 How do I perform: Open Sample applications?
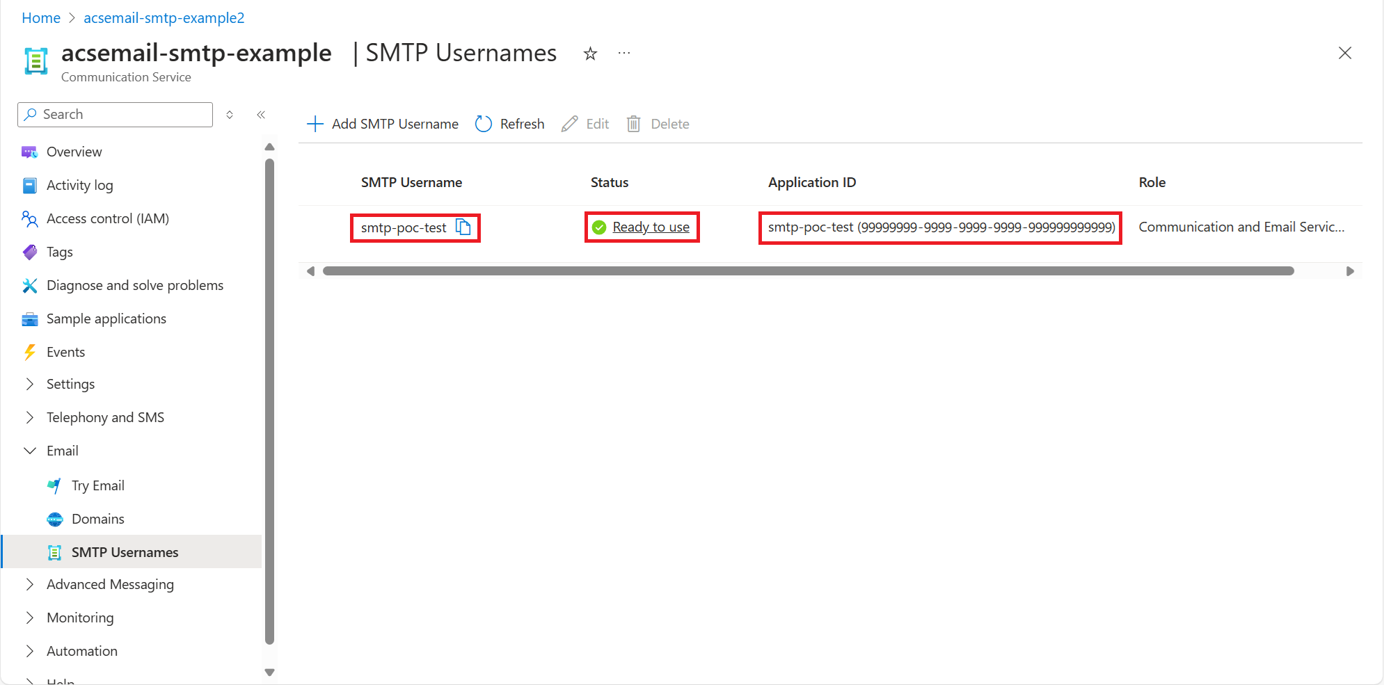(106, 319)
